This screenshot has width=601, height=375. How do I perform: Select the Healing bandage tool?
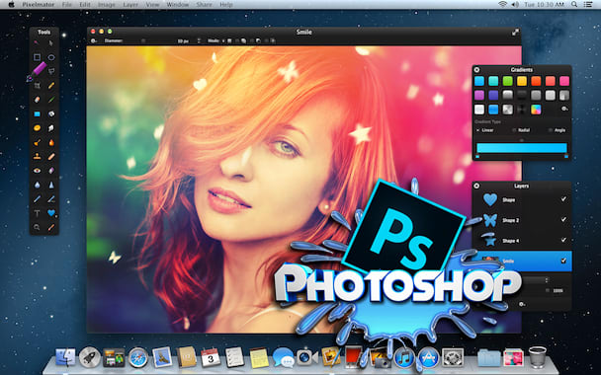point(51,157)
